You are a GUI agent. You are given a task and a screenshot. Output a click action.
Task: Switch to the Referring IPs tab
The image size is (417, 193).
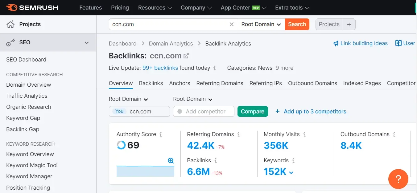point(266,83)
